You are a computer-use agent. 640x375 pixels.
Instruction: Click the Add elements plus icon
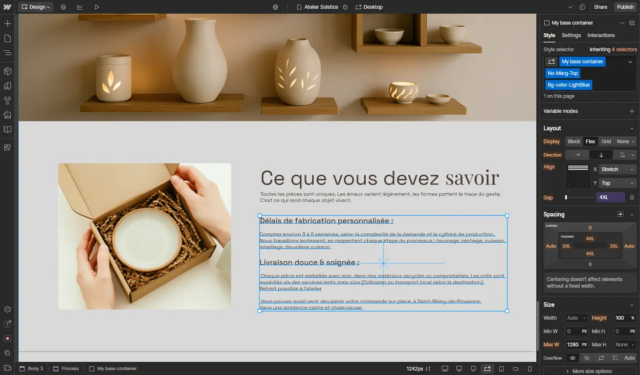[7, 23]
